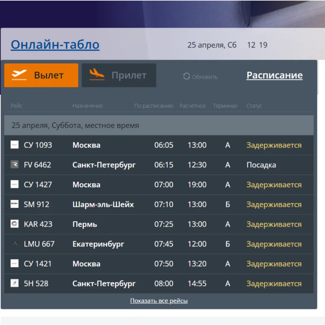
Task: Expand list with Показать все рейсы
Action: [x=159, y=301]
